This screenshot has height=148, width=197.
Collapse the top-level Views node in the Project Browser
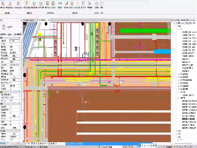click(x=174, y=23)
